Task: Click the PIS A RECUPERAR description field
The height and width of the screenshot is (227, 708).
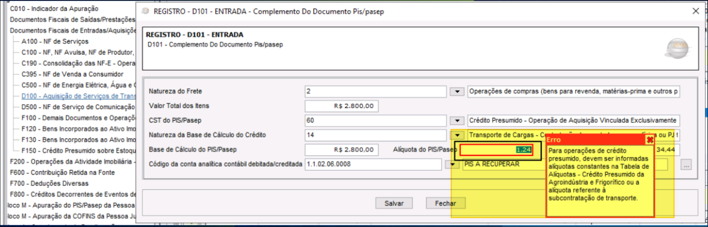Action: [x=565, y=164]
